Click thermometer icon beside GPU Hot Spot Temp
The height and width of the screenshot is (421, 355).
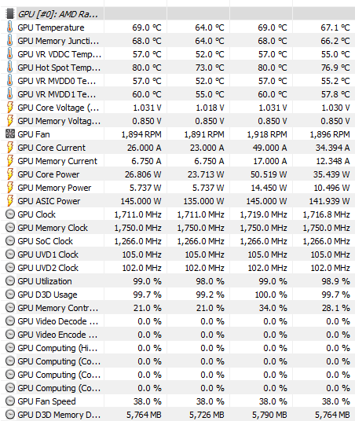coord(10,67)
